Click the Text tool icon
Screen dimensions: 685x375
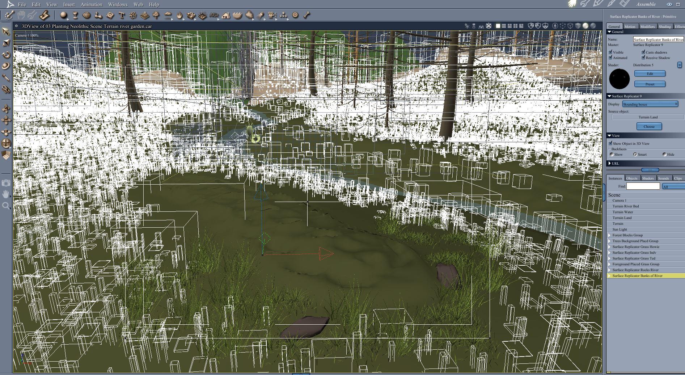point(122,15)
